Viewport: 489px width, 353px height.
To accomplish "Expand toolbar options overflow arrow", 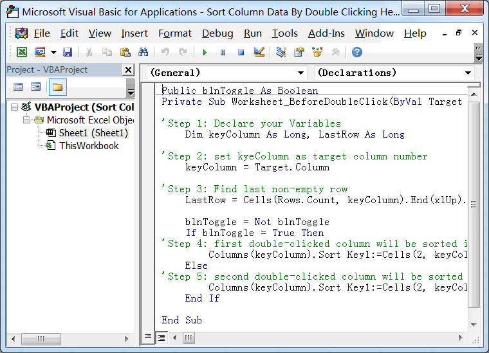I will (479, 53).
